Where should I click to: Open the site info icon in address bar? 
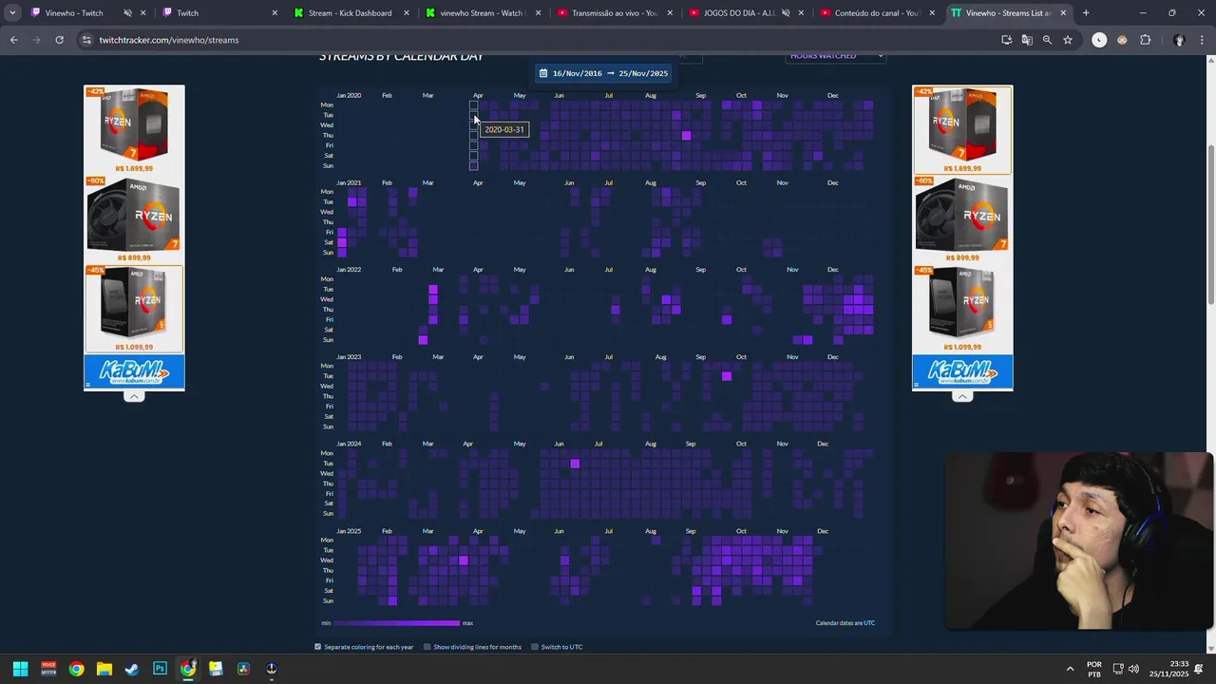coord(86,40)
